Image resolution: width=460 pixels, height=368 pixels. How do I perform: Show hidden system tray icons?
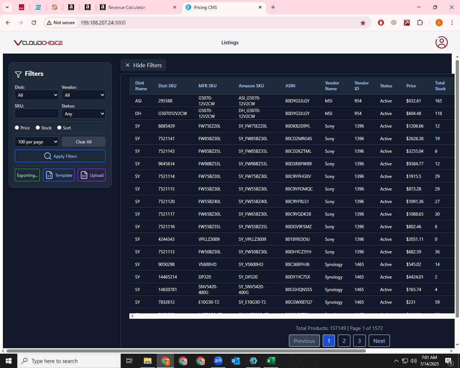click(396, 361)
